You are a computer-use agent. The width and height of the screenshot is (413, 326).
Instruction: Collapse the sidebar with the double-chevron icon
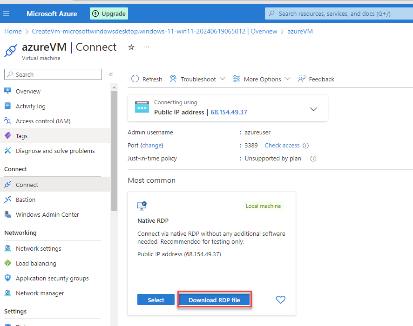(111, 74)
